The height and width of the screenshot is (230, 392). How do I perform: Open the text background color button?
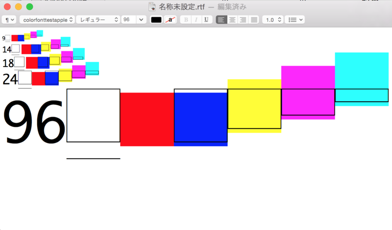coord(170,20)
